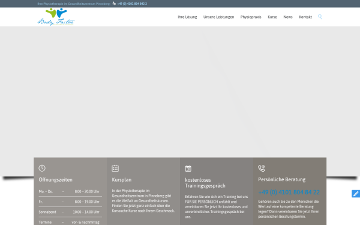Open the Unsere Leistungen menu

pos(218,17)
